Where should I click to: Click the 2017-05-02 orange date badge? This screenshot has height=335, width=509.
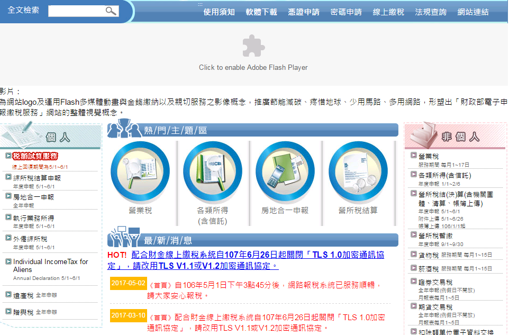click(x=127, y=284)
